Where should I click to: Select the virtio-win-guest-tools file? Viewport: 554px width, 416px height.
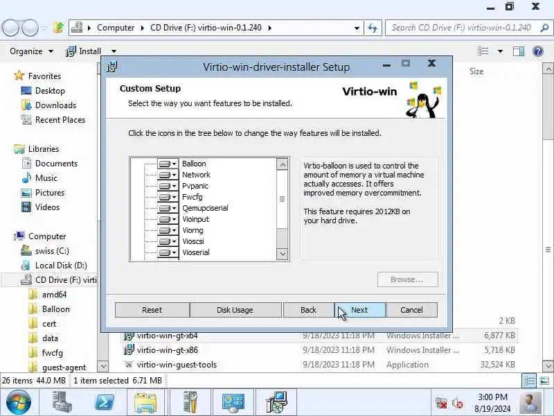(177, 365)
